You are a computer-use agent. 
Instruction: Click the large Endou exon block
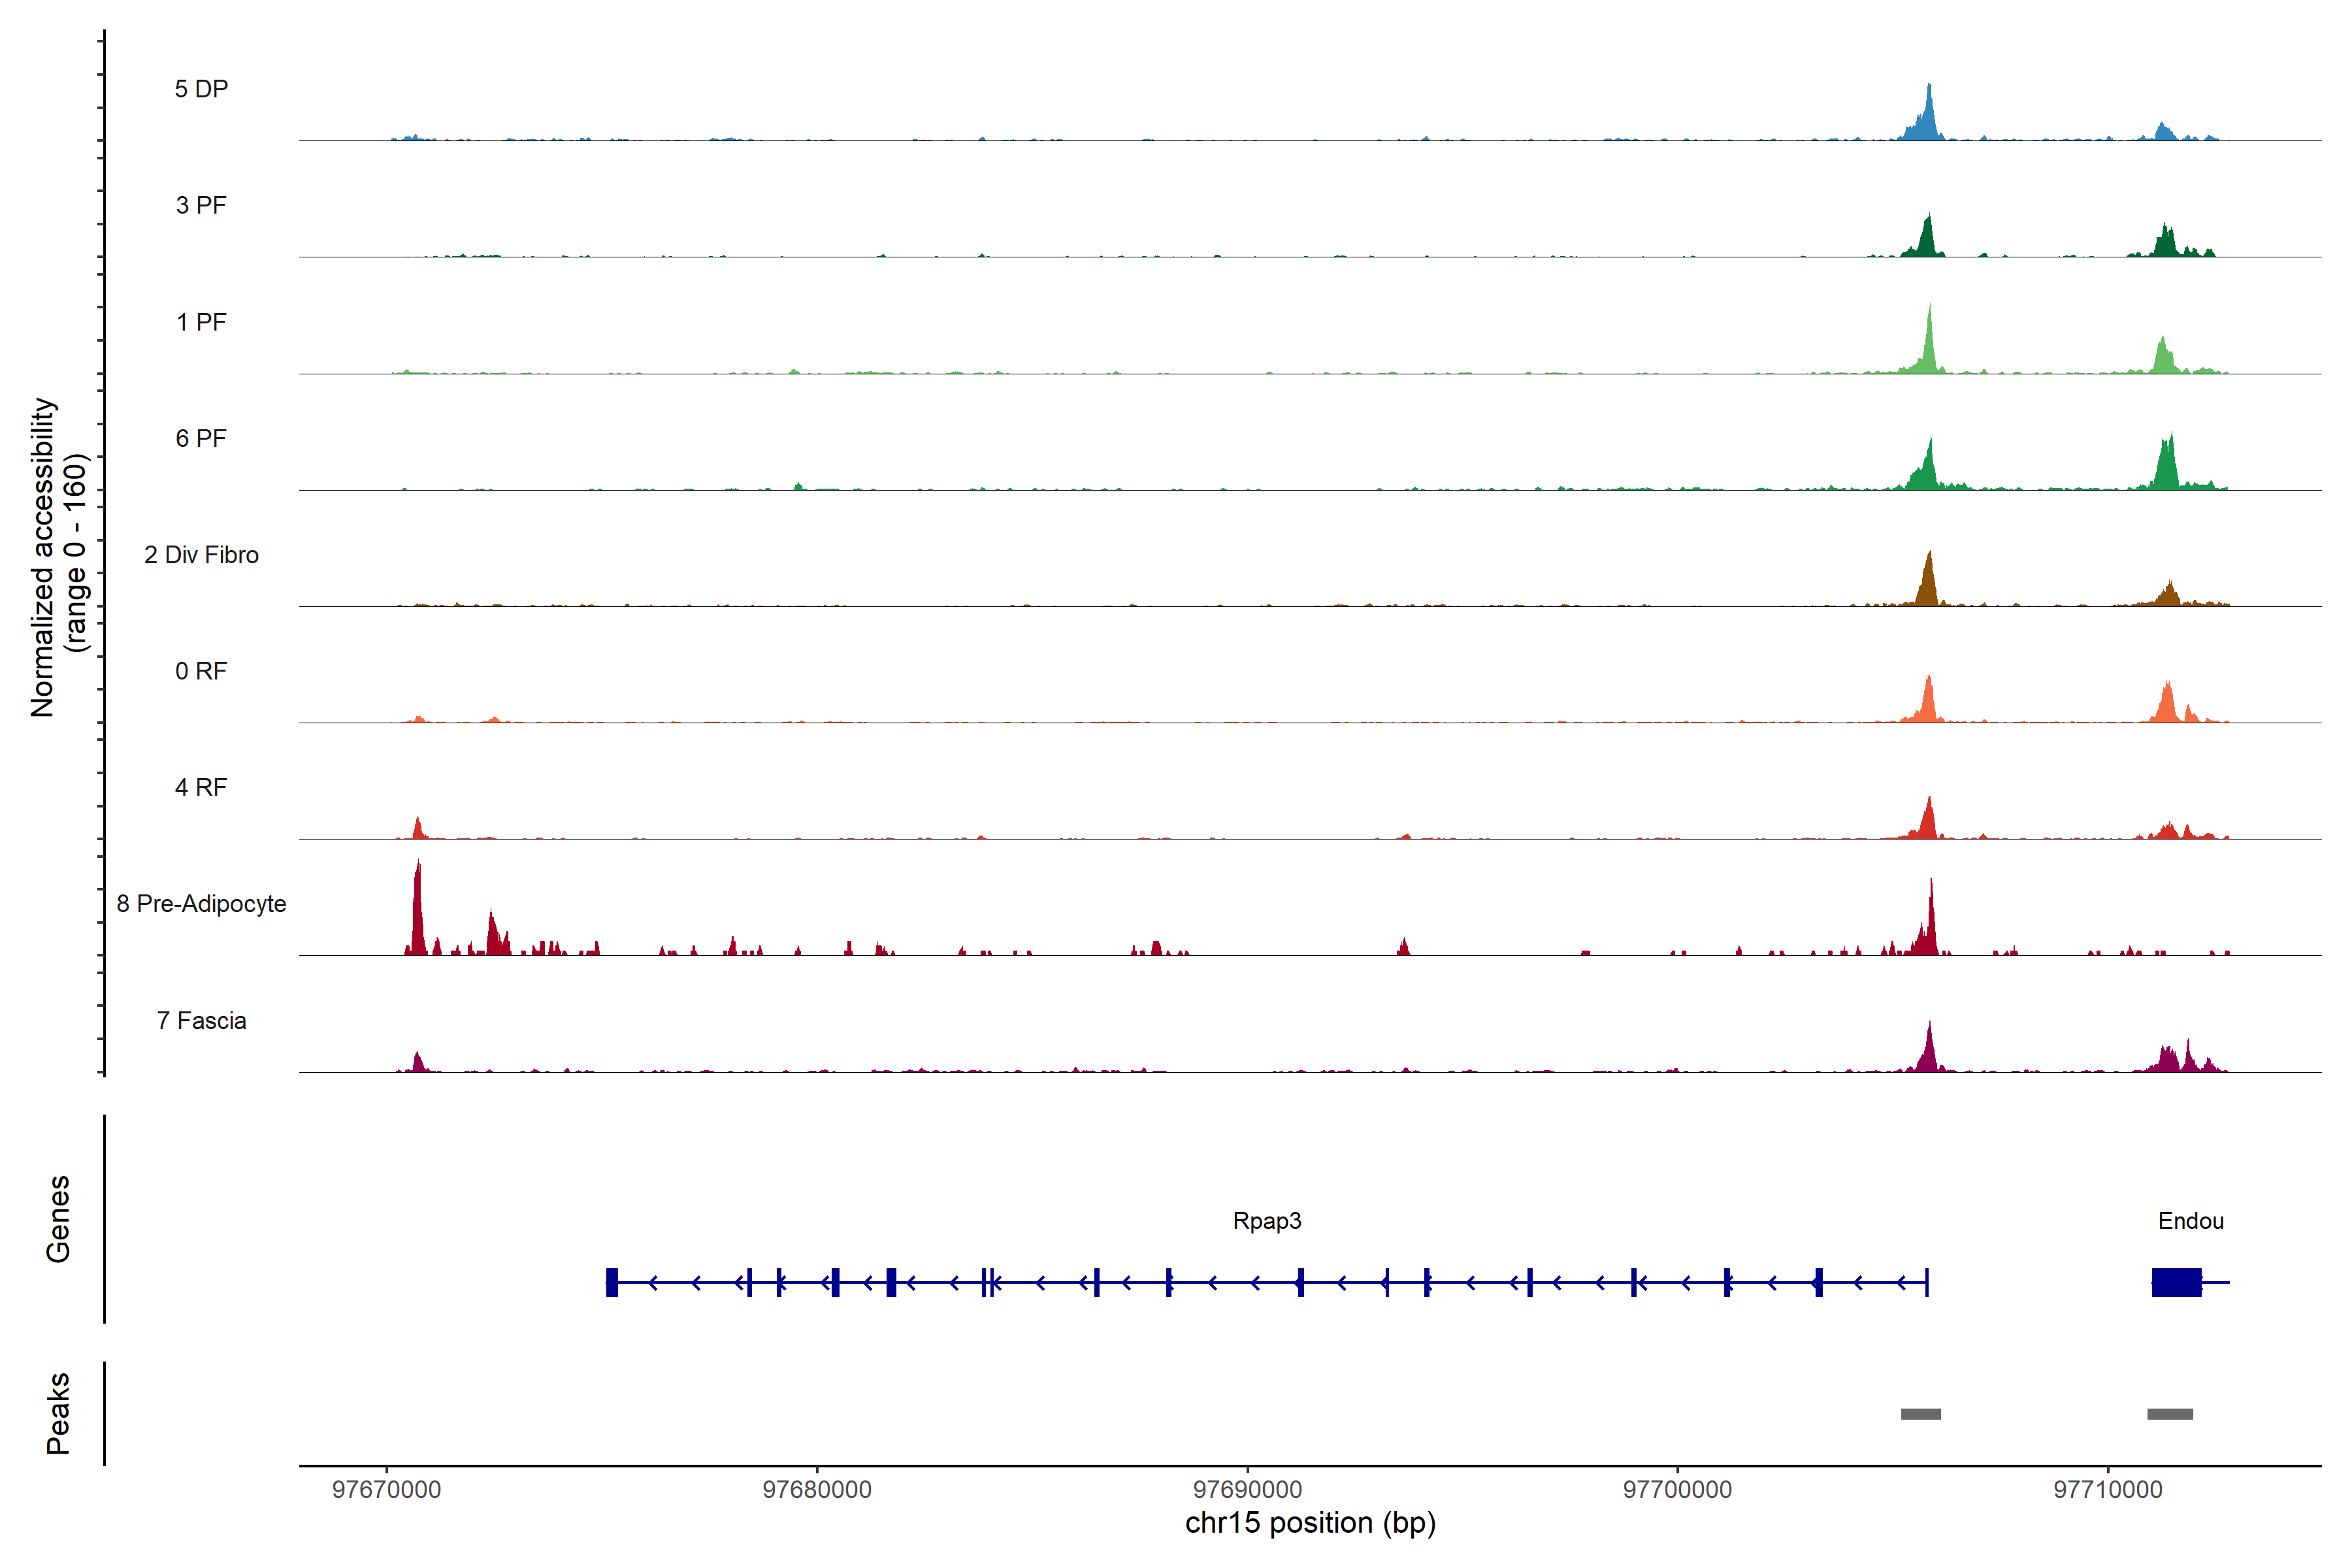[2177, 1282]
